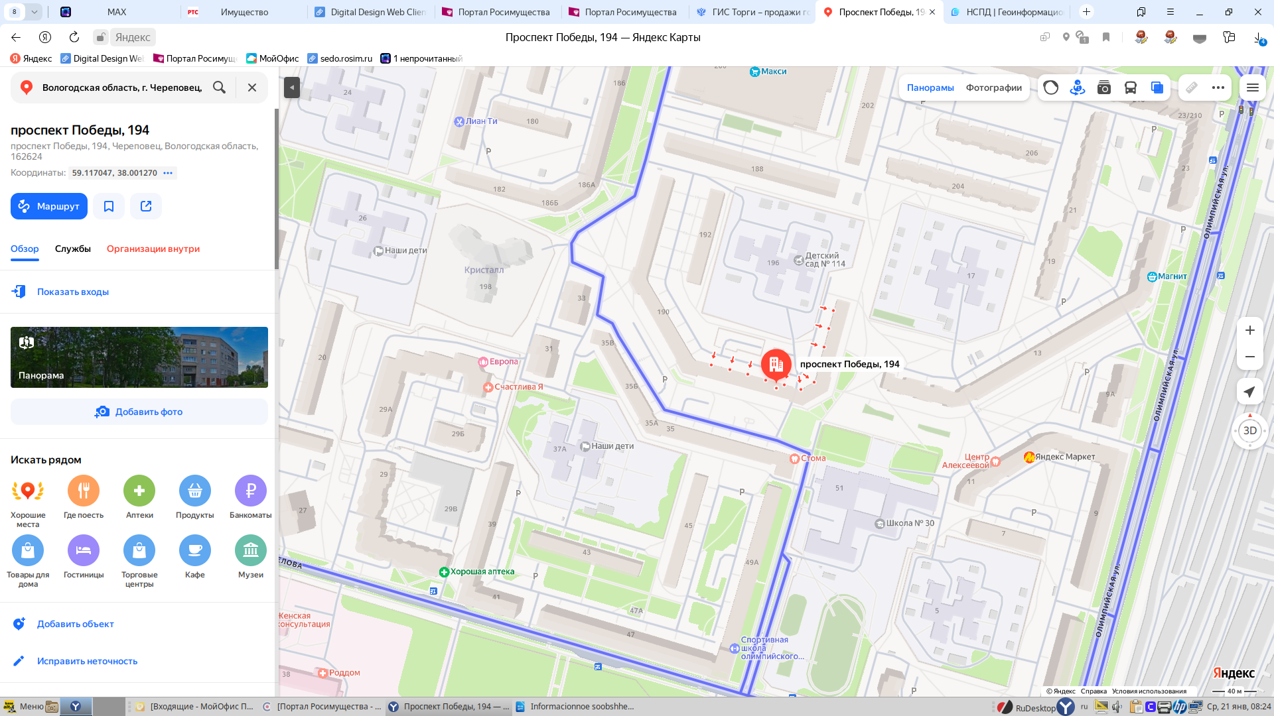1274x716 pixels.
Task: Open the hamburger main menu
Action: pyautogui.click(x=1252, y=88)
